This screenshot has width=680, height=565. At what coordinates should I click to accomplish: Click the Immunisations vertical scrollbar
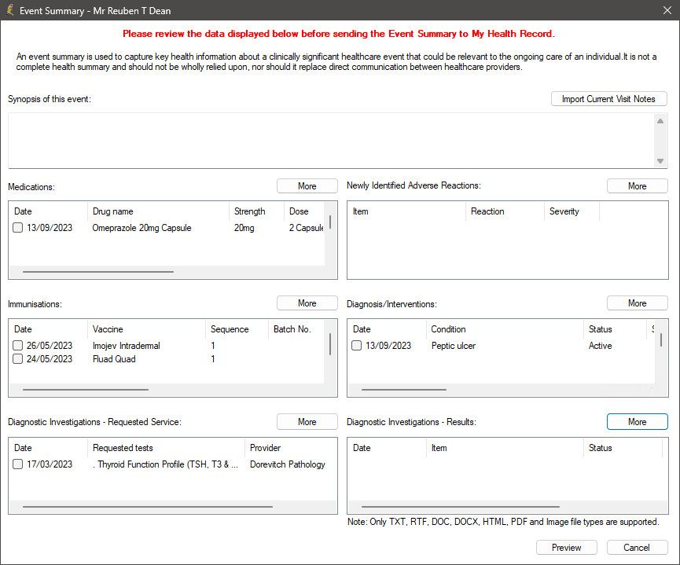[x=330, y=344]
